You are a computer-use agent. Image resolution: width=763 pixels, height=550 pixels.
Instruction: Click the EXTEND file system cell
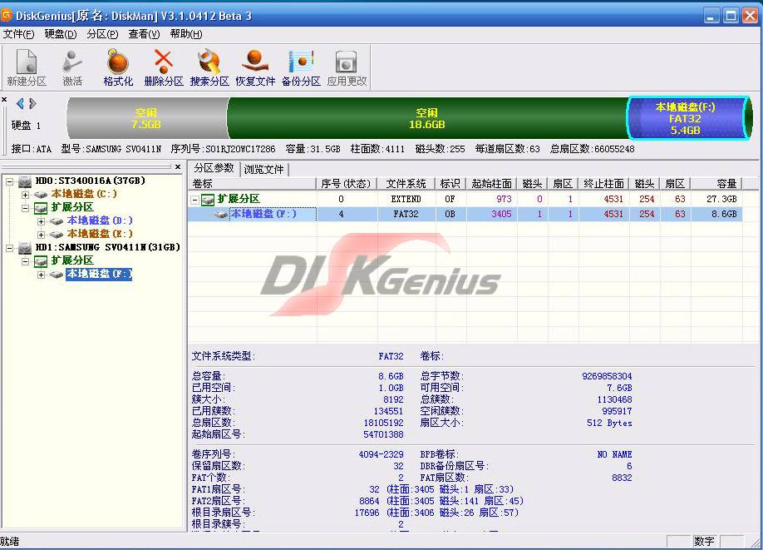click(x=406, y=199)
